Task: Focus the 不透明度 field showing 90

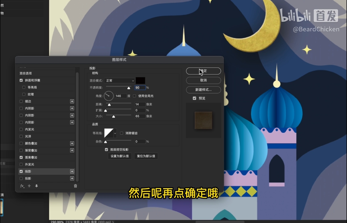Action: click(140, 87)
